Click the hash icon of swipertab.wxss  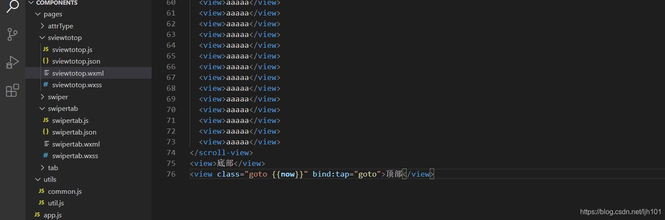46,156
